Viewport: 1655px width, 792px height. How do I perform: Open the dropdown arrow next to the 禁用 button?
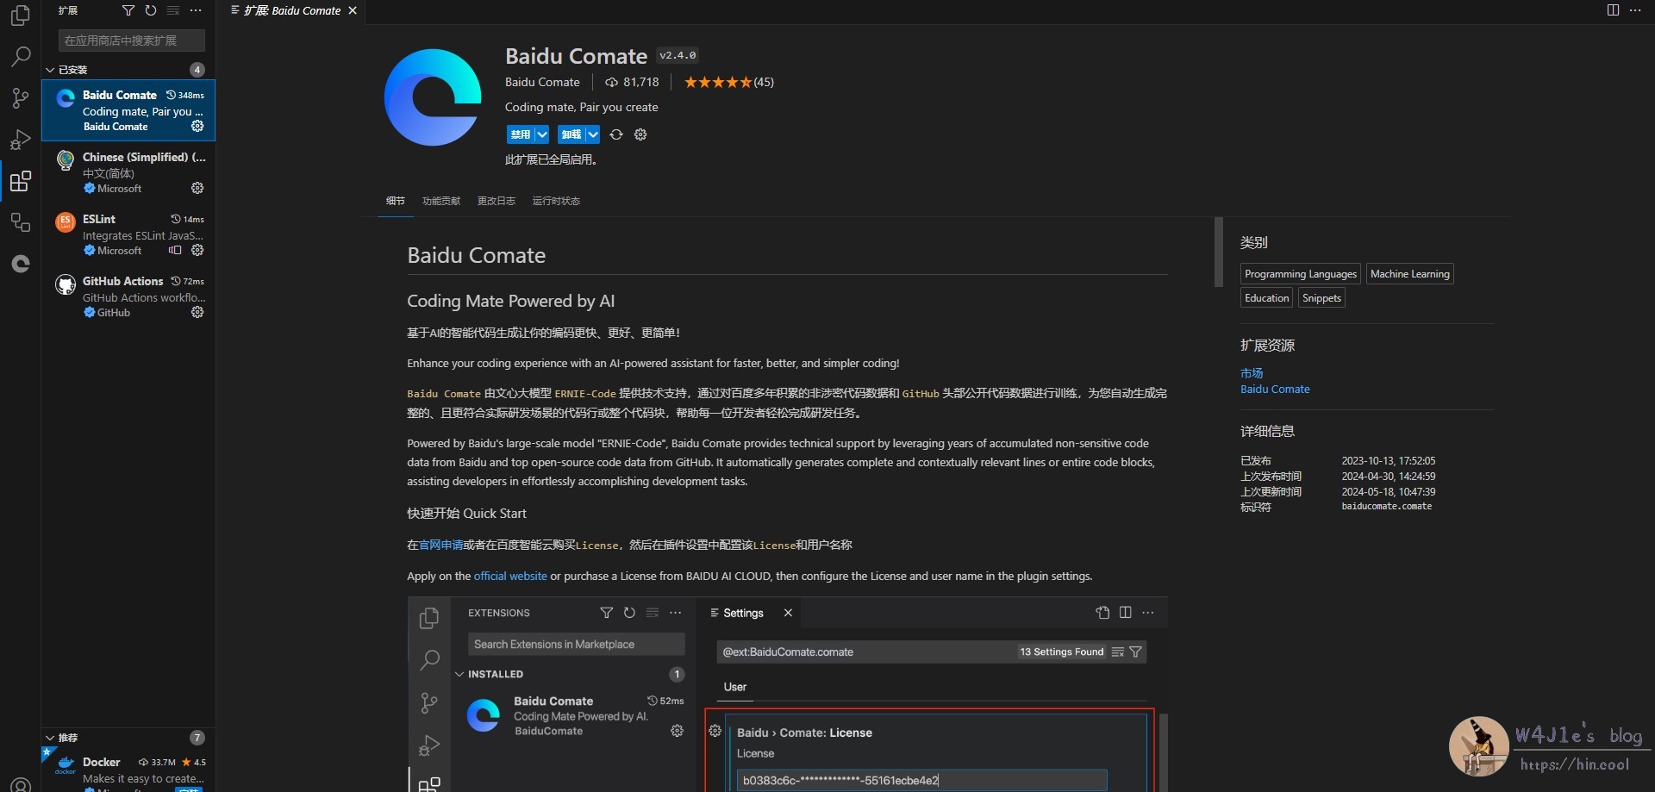pyautogui.click(x=542, y=134)
